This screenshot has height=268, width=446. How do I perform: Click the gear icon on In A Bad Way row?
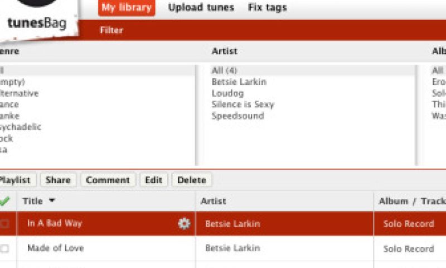(x=184, y=223)
